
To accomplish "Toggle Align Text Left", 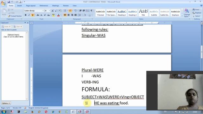I will click(65, 15).
